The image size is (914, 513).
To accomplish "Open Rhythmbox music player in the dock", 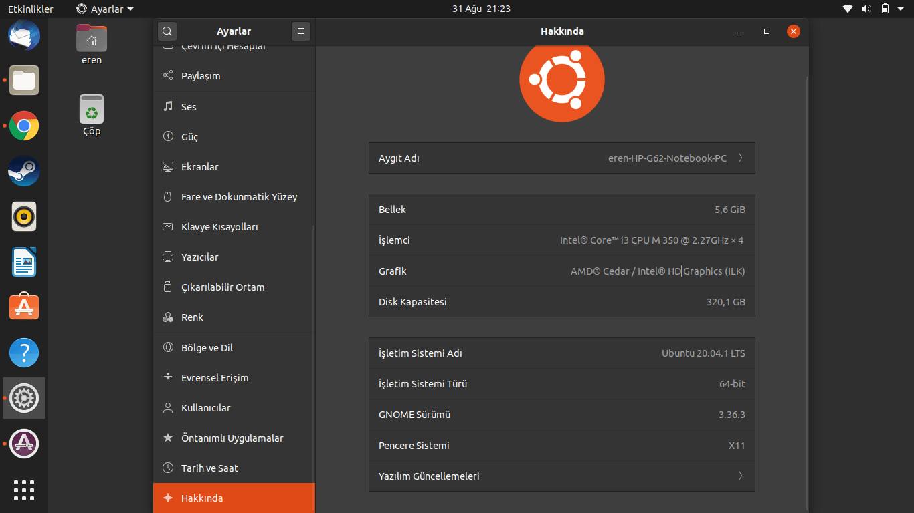I will (24, 216).
